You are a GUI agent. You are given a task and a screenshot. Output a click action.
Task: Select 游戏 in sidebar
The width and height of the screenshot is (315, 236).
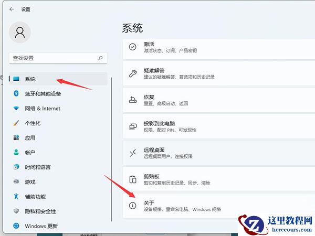point(58,182)
